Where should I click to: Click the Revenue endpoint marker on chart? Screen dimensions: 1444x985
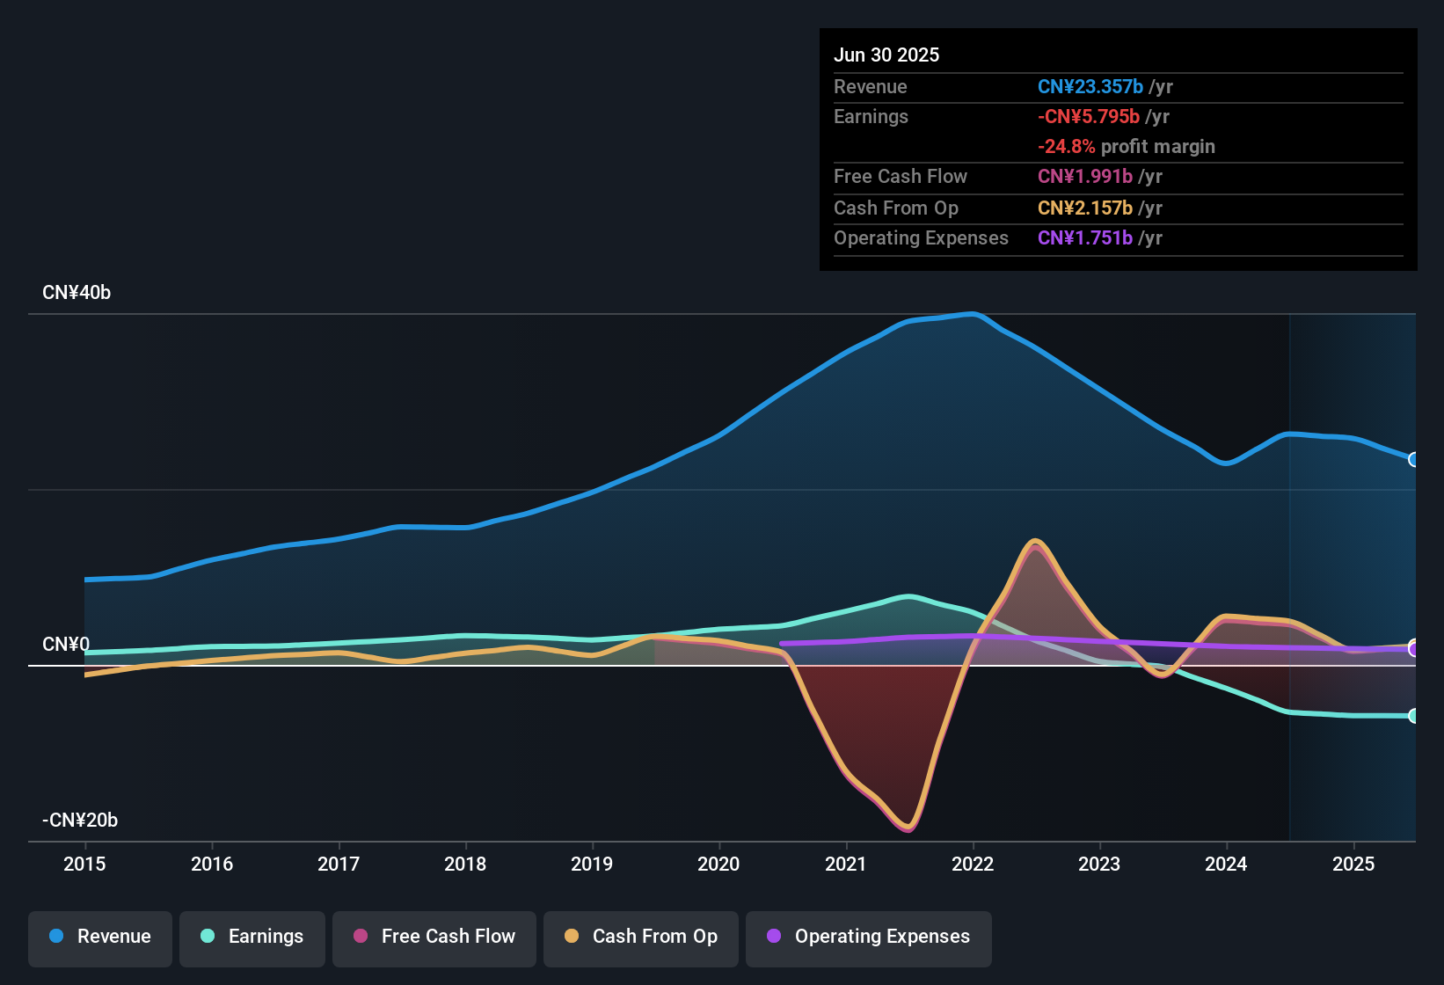click(1414, 459)
